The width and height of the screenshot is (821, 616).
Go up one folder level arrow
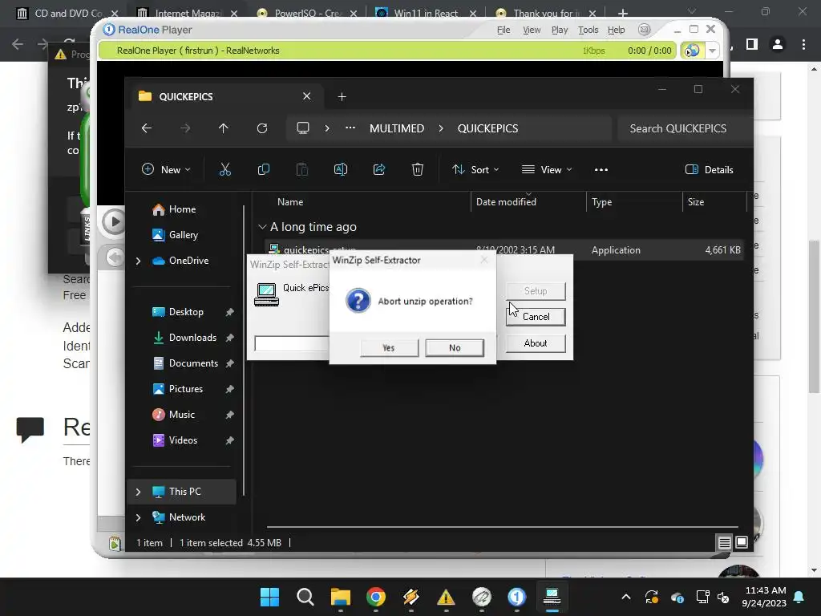click(x=224, y=128)
